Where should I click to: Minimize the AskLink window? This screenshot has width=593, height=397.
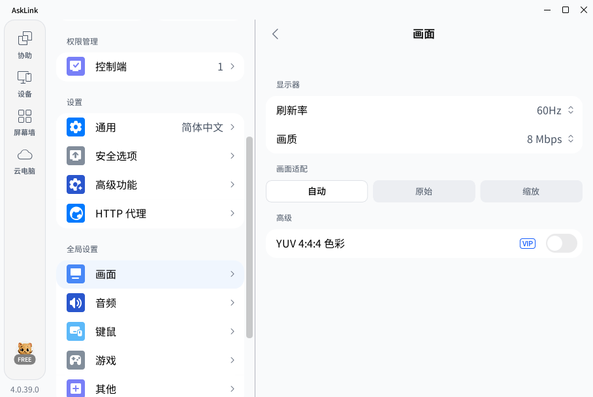[x=547, y=10]
